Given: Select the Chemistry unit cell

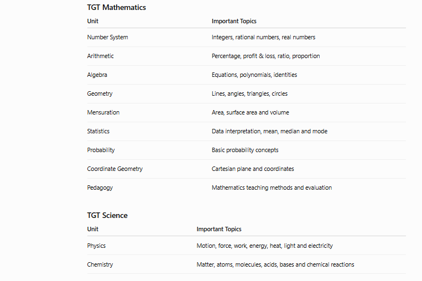Looking at the screenshot, I should (100, 264).
